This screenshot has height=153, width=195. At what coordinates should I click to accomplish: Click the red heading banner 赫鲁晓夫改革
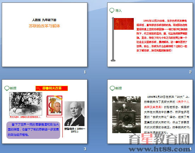[x=52, y=88]
